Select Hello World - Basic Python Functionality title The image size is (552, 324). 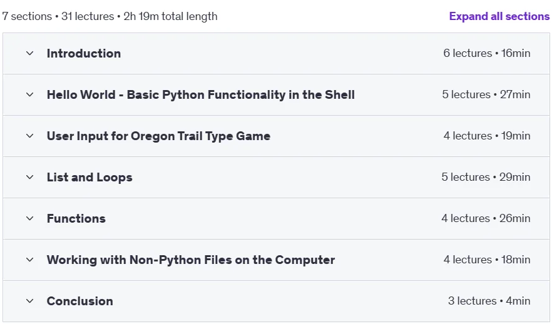pos(201,94)
